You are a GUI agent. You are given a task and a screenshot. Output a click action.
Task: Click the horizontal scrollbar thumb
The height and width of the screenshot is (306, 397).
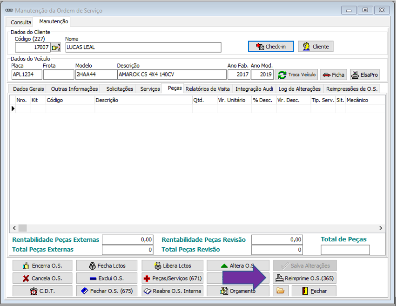pos(22,228)
